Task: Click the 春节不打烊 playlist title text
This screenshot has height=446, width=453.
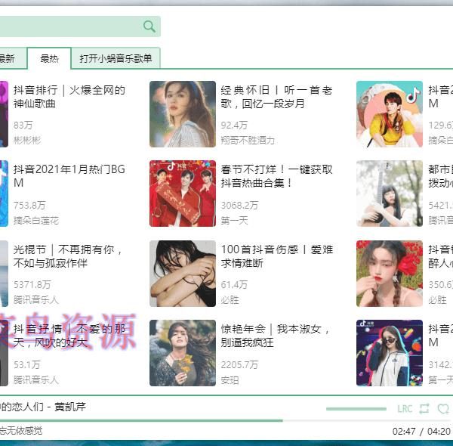Action: point(276,176)
